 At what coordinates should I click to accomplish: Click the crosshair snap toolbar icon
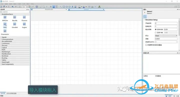(51, 7)
